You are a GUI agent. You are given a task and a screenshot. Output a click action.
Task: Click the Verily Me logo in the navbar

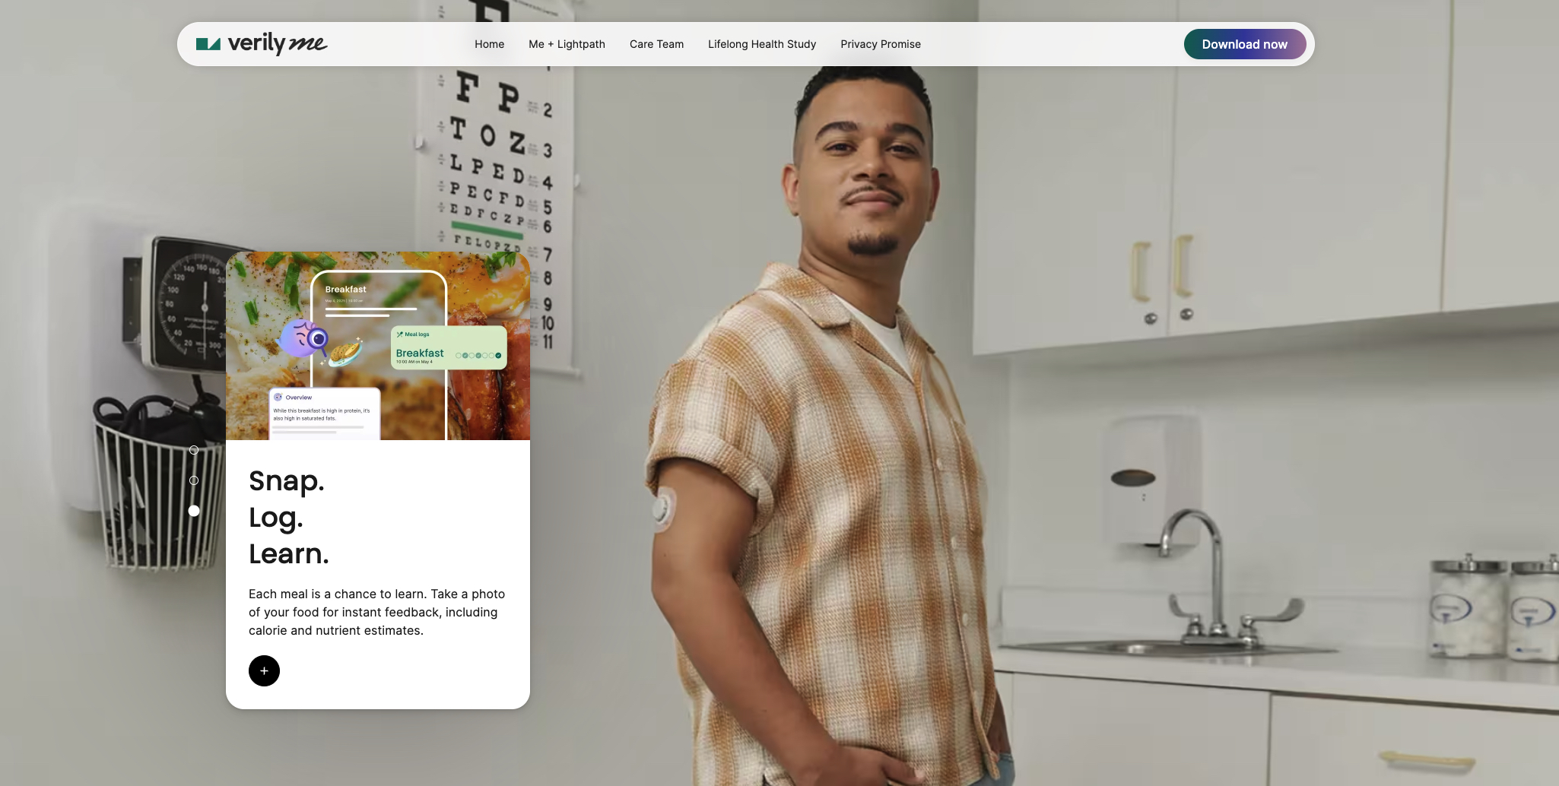click(262, 44)
